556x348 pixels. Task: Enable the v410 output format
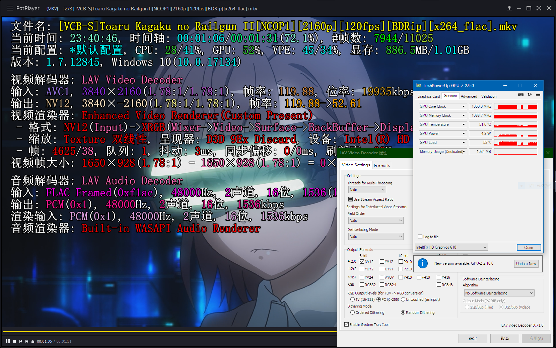[x=419, y=277]
